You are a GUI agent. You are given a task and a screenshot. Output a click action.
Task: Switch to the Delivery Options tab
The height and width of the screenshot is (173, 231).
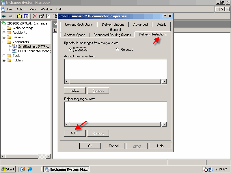pos(113,25)
